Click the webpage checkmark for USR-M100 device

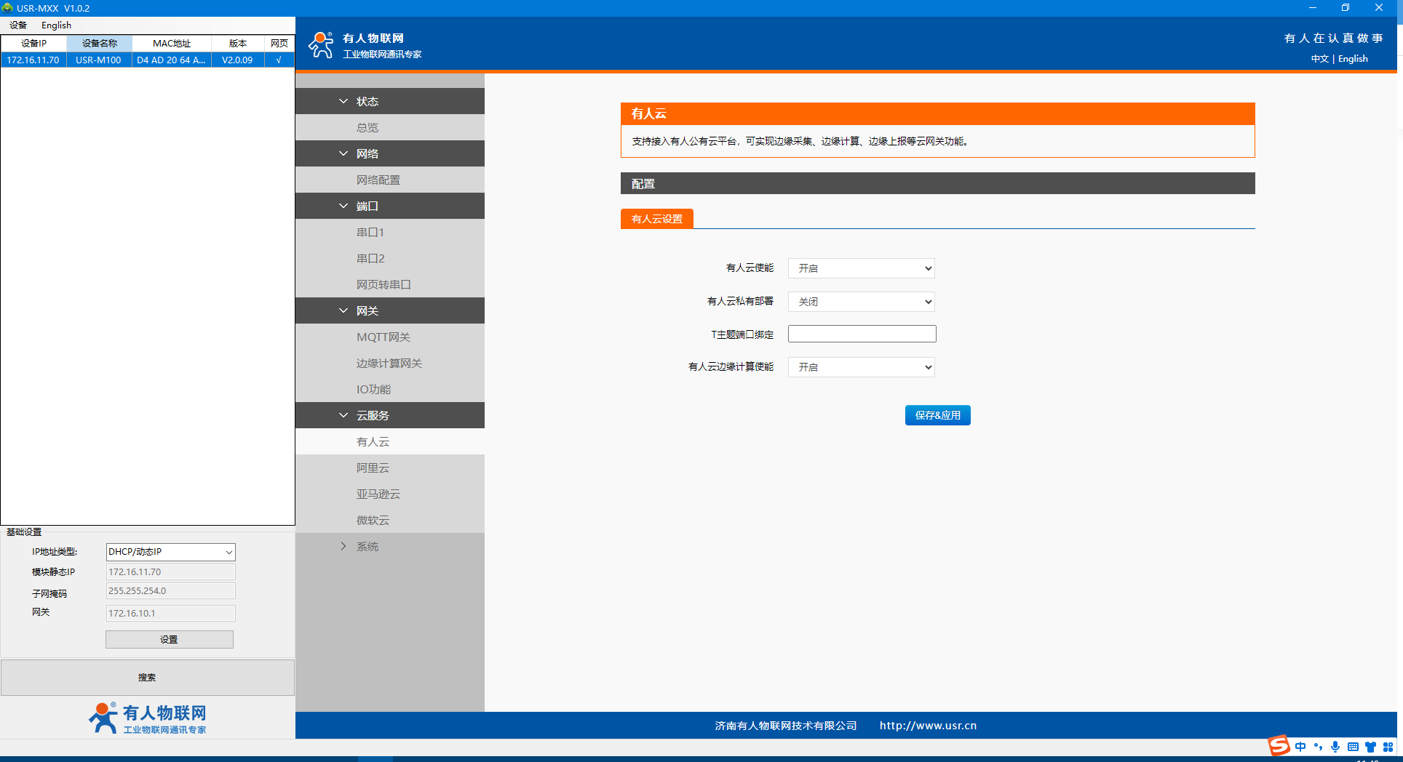tap(279, 60)
